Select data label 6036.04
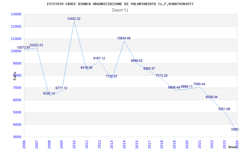Image resolution: width=240 pixels, height=150 pixels. [x=211, y=97]
